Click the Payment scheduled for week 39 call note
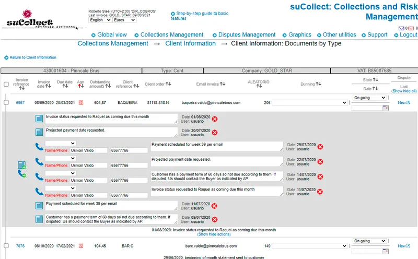The image size is (418, 259). click(x=217, y=147)
